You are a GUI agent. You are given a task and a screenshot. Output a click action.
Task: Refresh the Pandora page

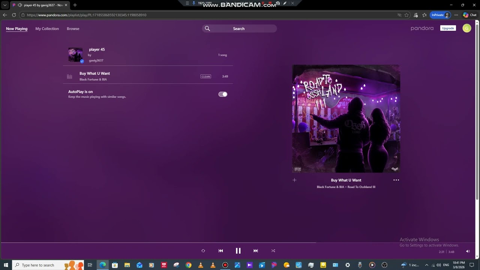(x=14, y=15)
